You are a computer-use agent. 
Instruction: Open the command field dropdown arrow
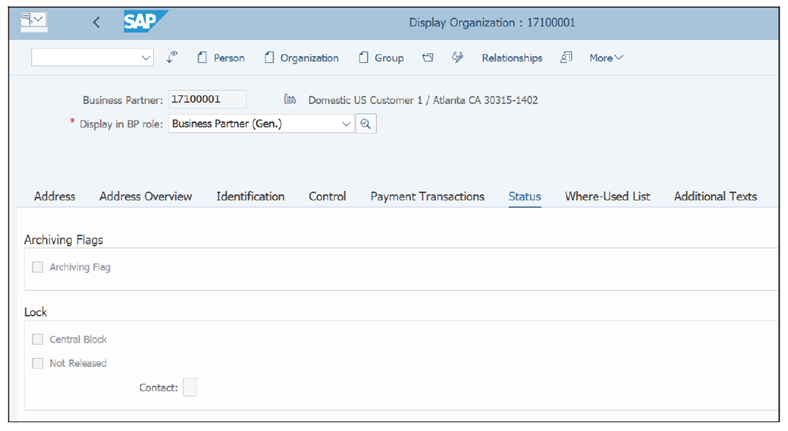pos(146,57)
